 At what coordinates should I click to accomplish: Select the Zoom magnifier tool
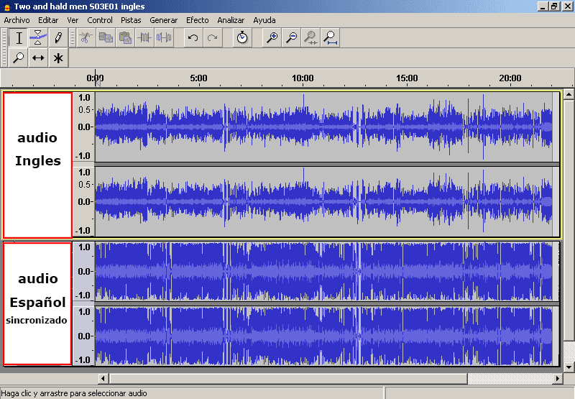coord(19,58)
